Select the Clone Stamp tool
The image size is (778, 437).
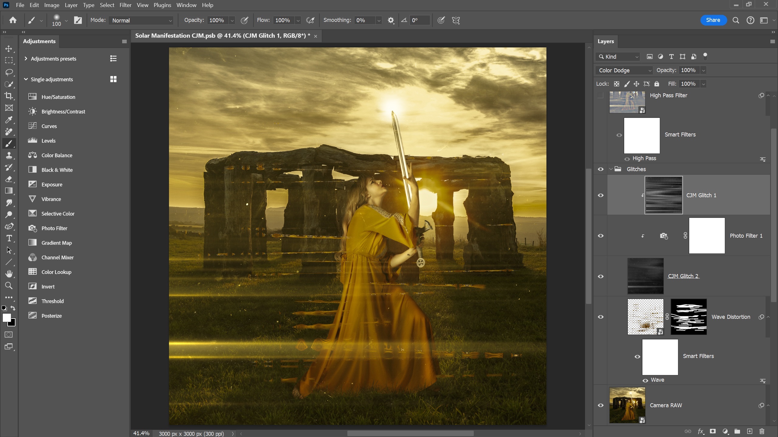(9, 156)
